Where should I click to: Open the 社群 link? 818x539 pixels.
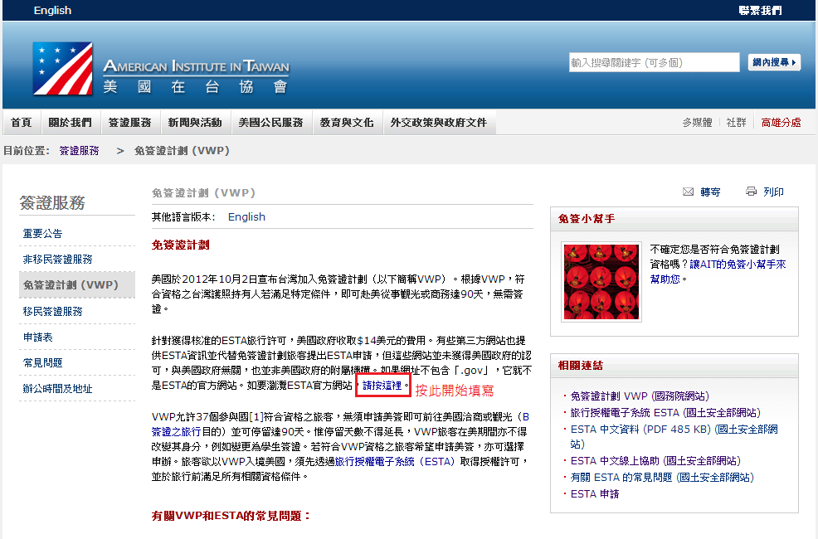736,123
